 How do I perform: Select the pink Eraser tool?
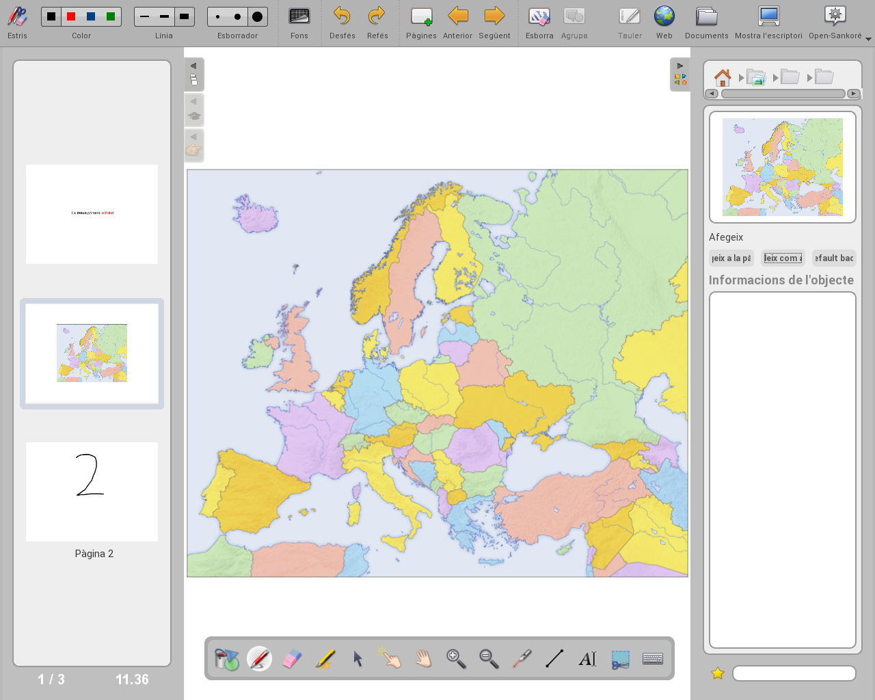click(292, 659)
